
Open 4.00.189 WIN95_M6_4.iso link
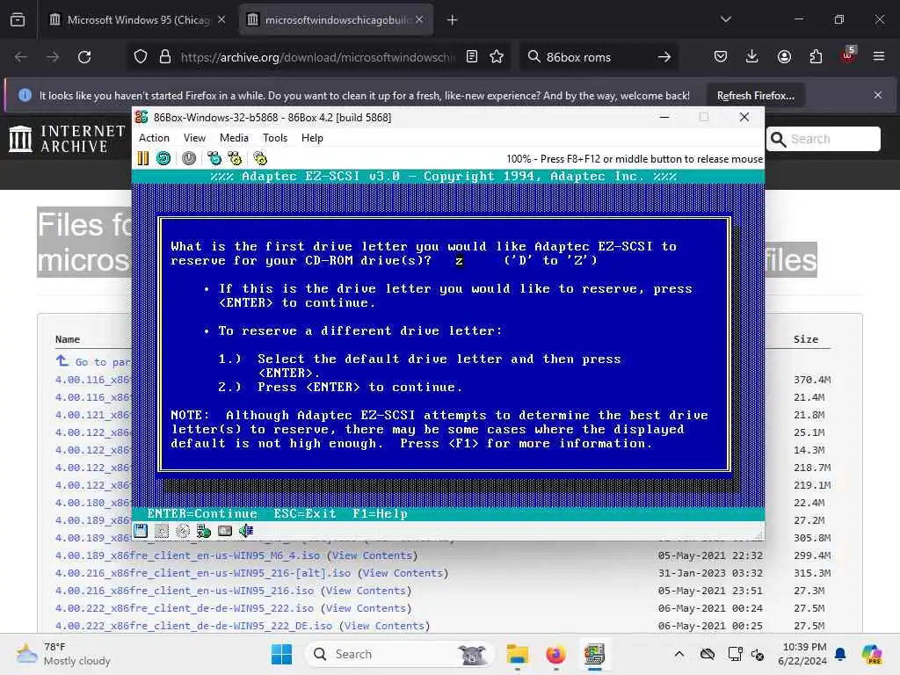[x=188, y=555]
